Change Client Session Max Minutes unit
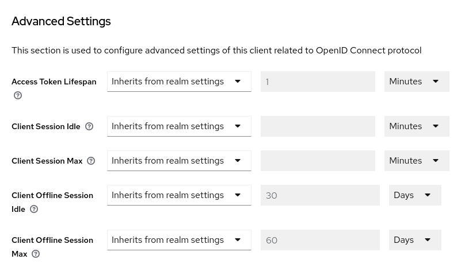The height and width of the screenshot is (271, 461). click(416, 161)
